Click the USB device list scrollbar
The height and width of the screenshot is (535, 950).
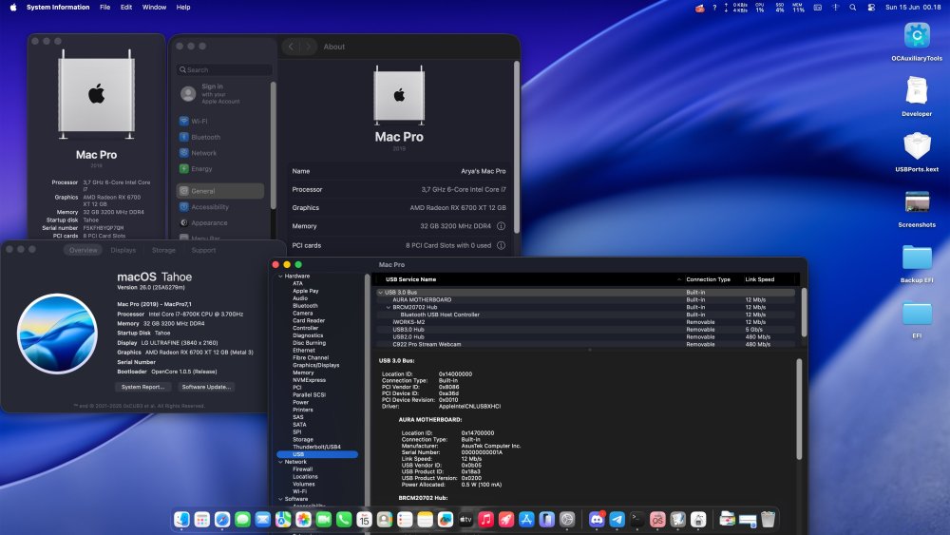click(804, 312)
